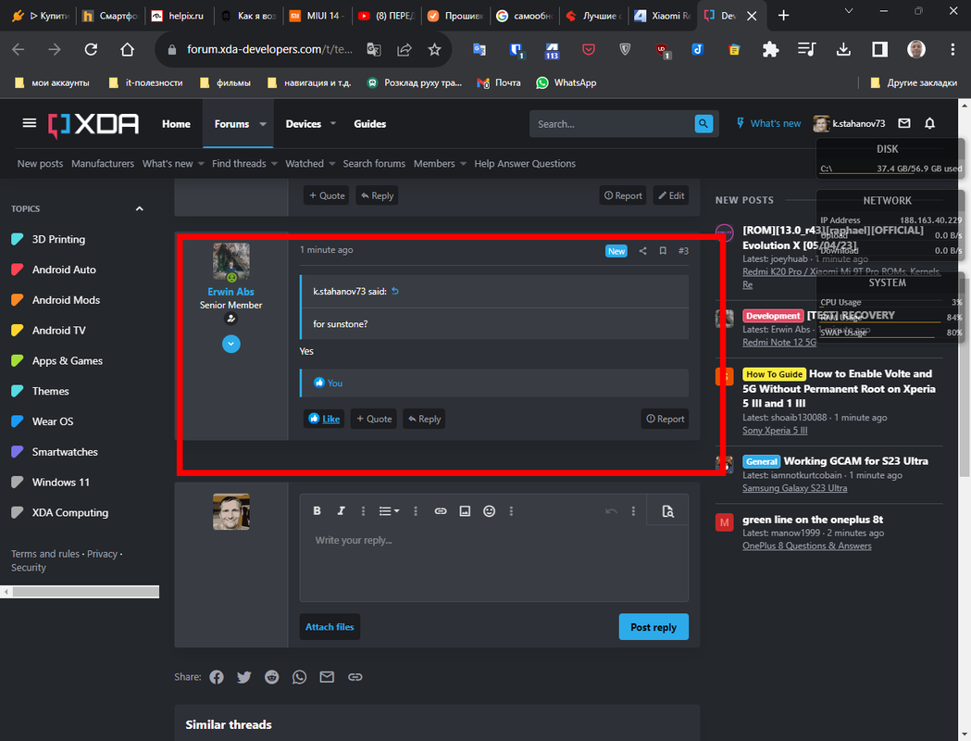This screenshot has height=741, width=971.
Task: Expand Erwin Abs user details chevron
Action: [231, 345]
